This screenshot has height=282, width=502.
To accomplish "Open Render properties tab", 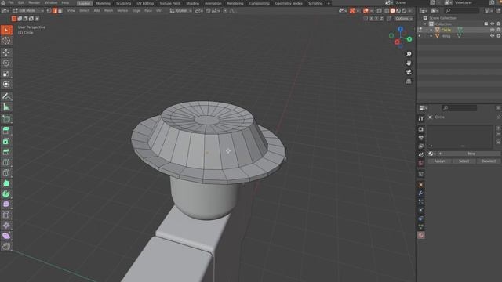I will point(421,129).
